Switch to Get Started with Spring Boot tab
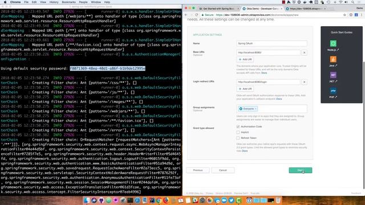The width and height of the screenshot is (365, 205). (x=218, y=9)
